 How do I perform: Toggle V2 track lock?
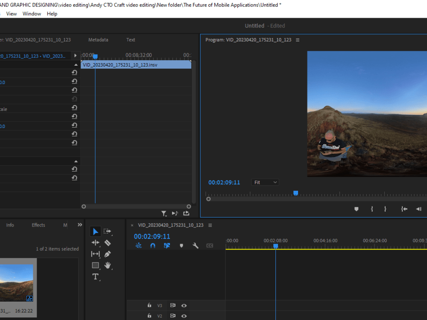coord(149,316)
